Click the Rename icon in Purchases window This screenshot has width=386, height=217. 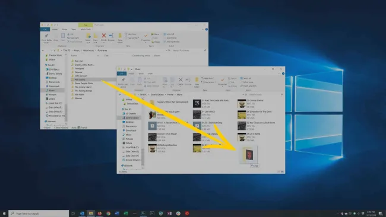point(111,36)
